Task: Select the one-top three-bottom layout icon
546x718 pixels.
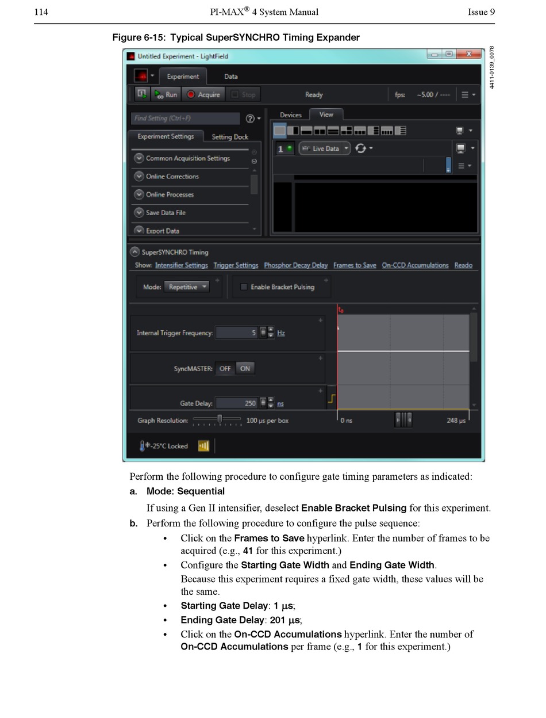Action: coord(360,131)
